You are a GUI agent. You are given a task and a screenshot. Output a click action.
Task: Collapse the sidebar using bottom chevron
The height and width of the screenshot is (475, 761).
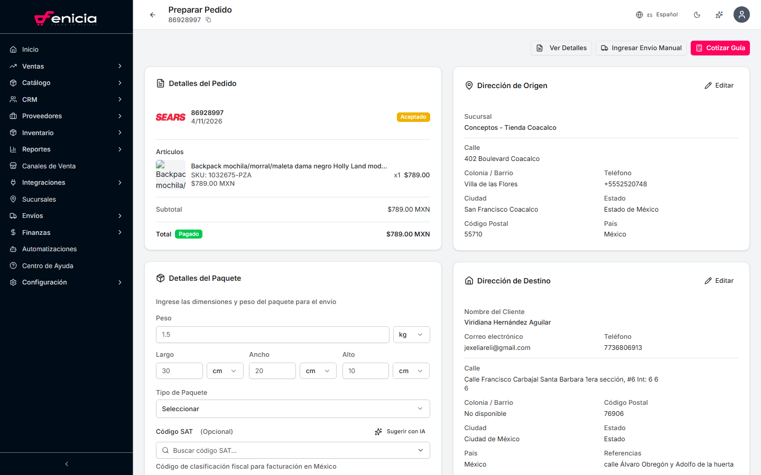[67, 464]
